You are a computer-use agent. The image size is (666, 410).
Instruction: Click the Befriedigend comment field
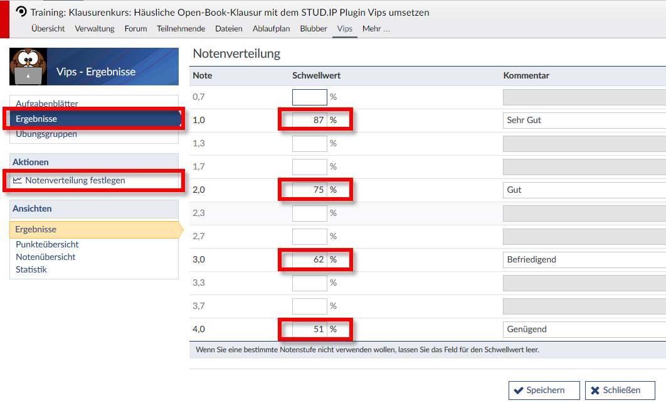[x=584, y=259]
